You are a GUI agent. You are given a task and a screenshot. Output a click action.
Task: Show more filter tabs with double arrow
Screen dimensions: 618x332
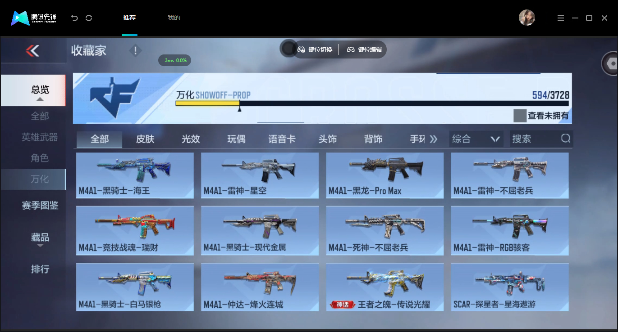pos(433,139)
